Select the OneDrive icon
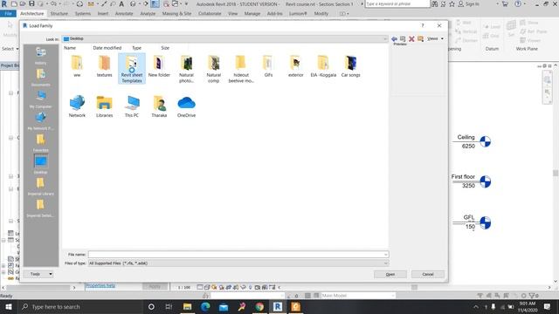Screen dimensions: 559x314 click(186, 106)
